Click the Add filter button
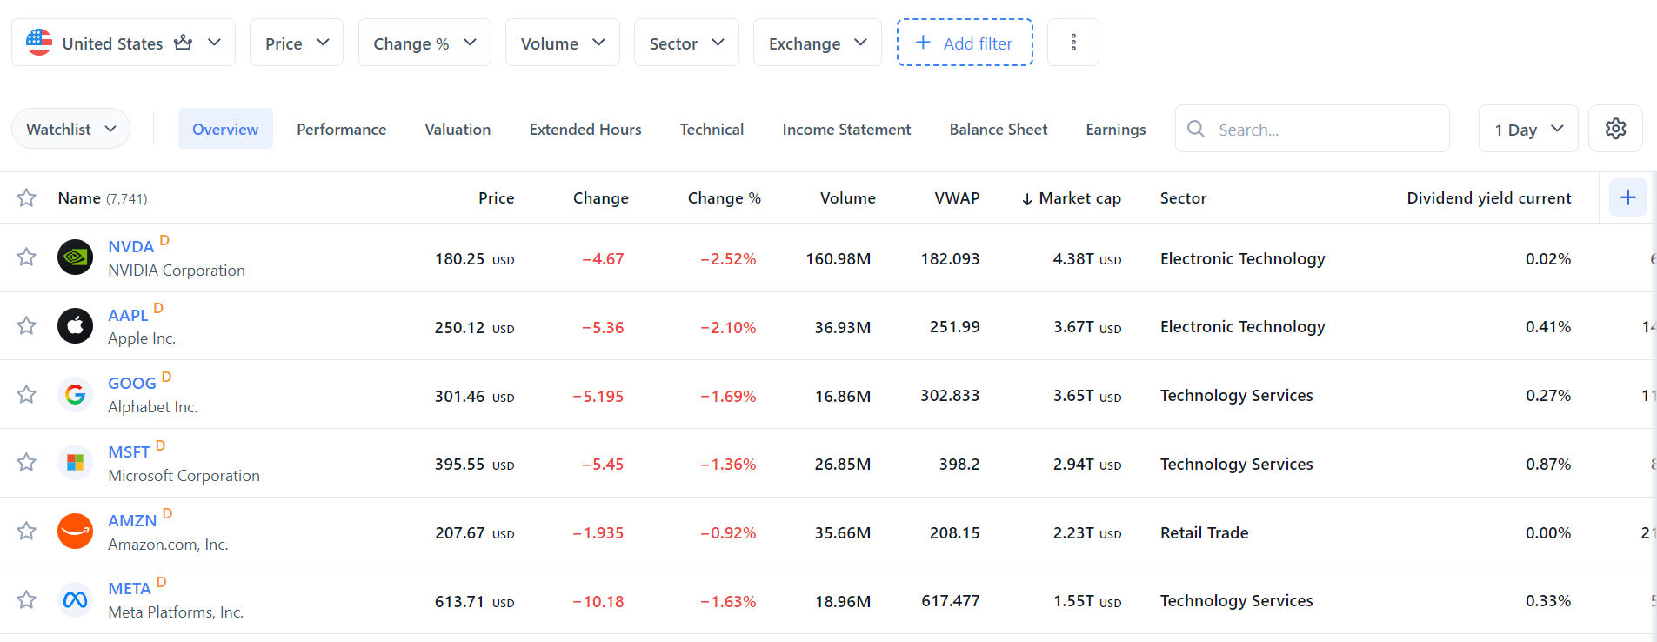1657x642 pixels. coord(965,43)
